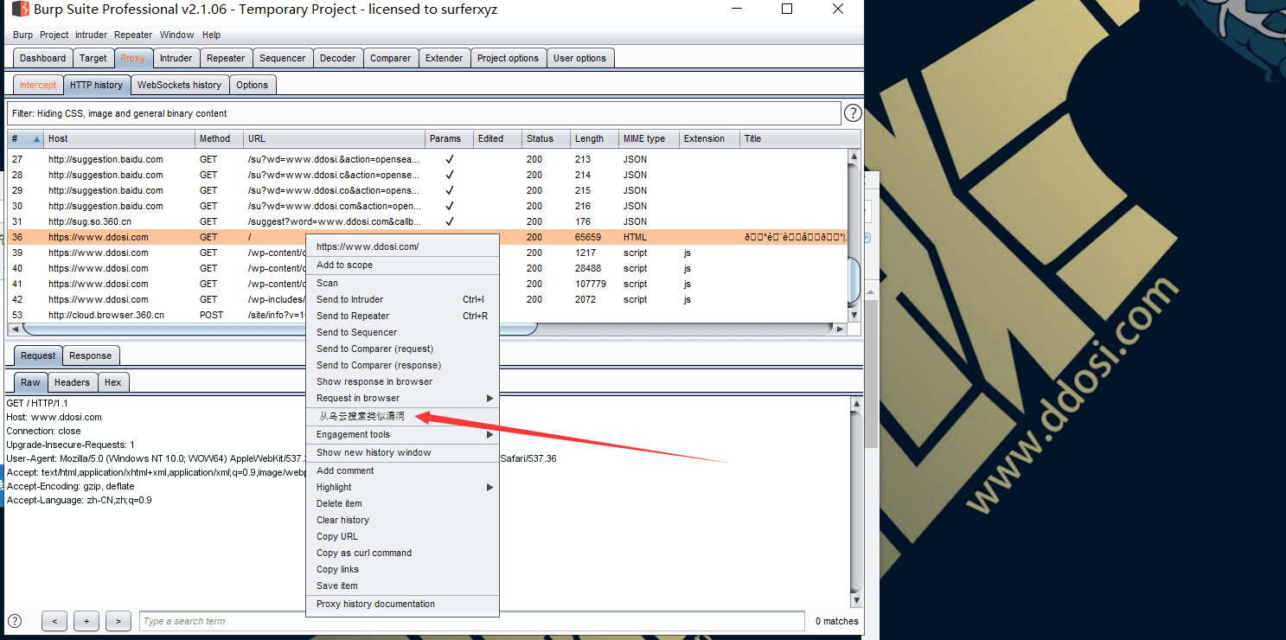The height and width of the screenshot is (640, 1286).
Task: Click the search help question mark icon
Action: coord(15,620)
